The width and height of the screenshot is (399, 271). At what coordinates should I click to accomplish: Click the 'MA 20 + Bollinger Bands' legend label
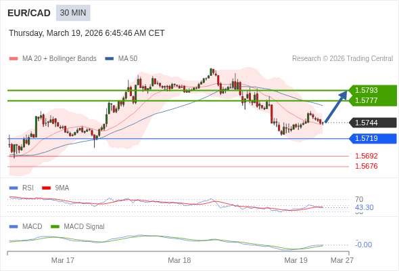60,59
